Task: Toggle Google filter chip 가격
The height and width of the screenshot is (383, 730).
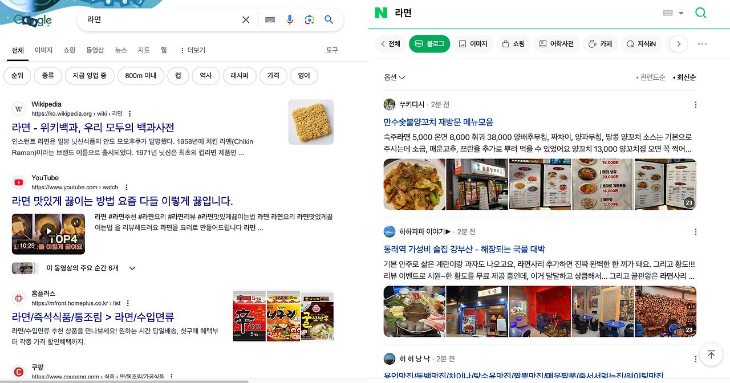Action: coord(273,75)
